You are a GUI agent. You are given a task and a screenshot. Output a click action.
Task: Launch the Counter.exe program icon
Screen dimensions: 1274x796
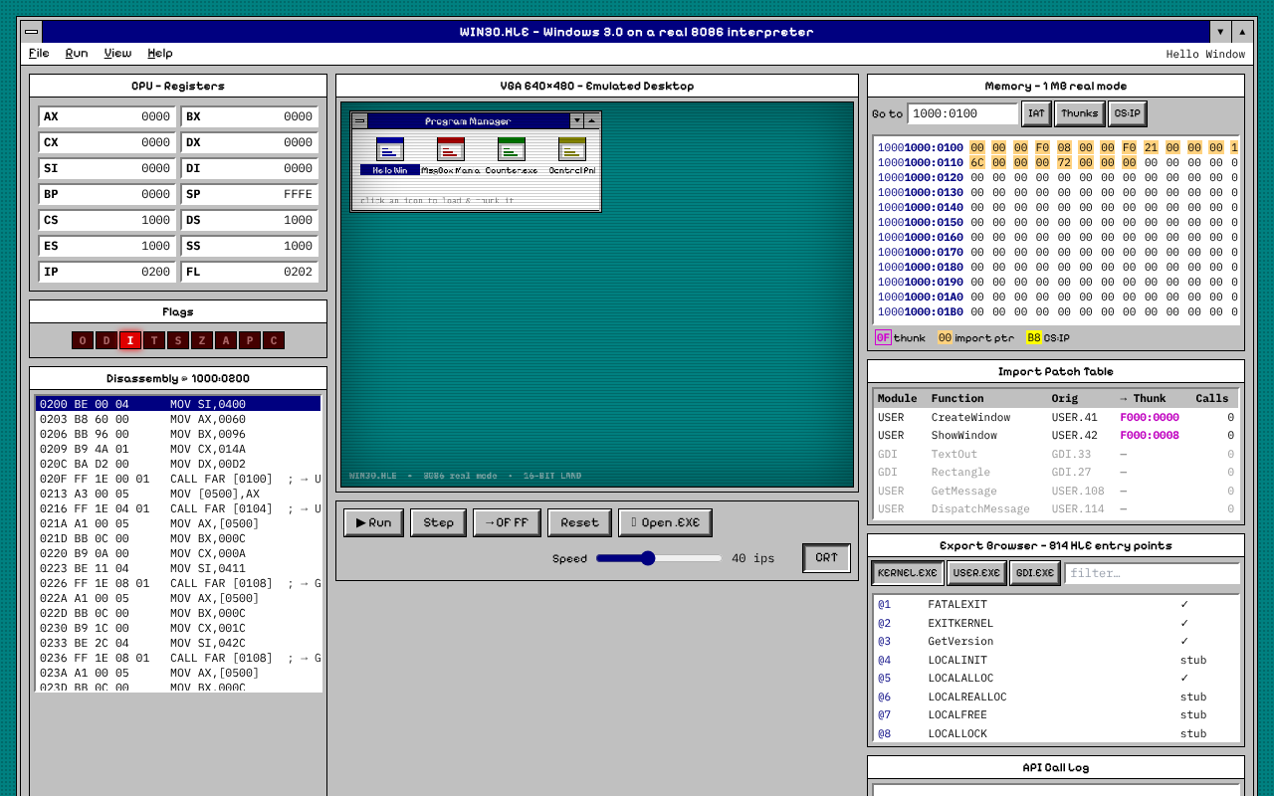(512, 156)
